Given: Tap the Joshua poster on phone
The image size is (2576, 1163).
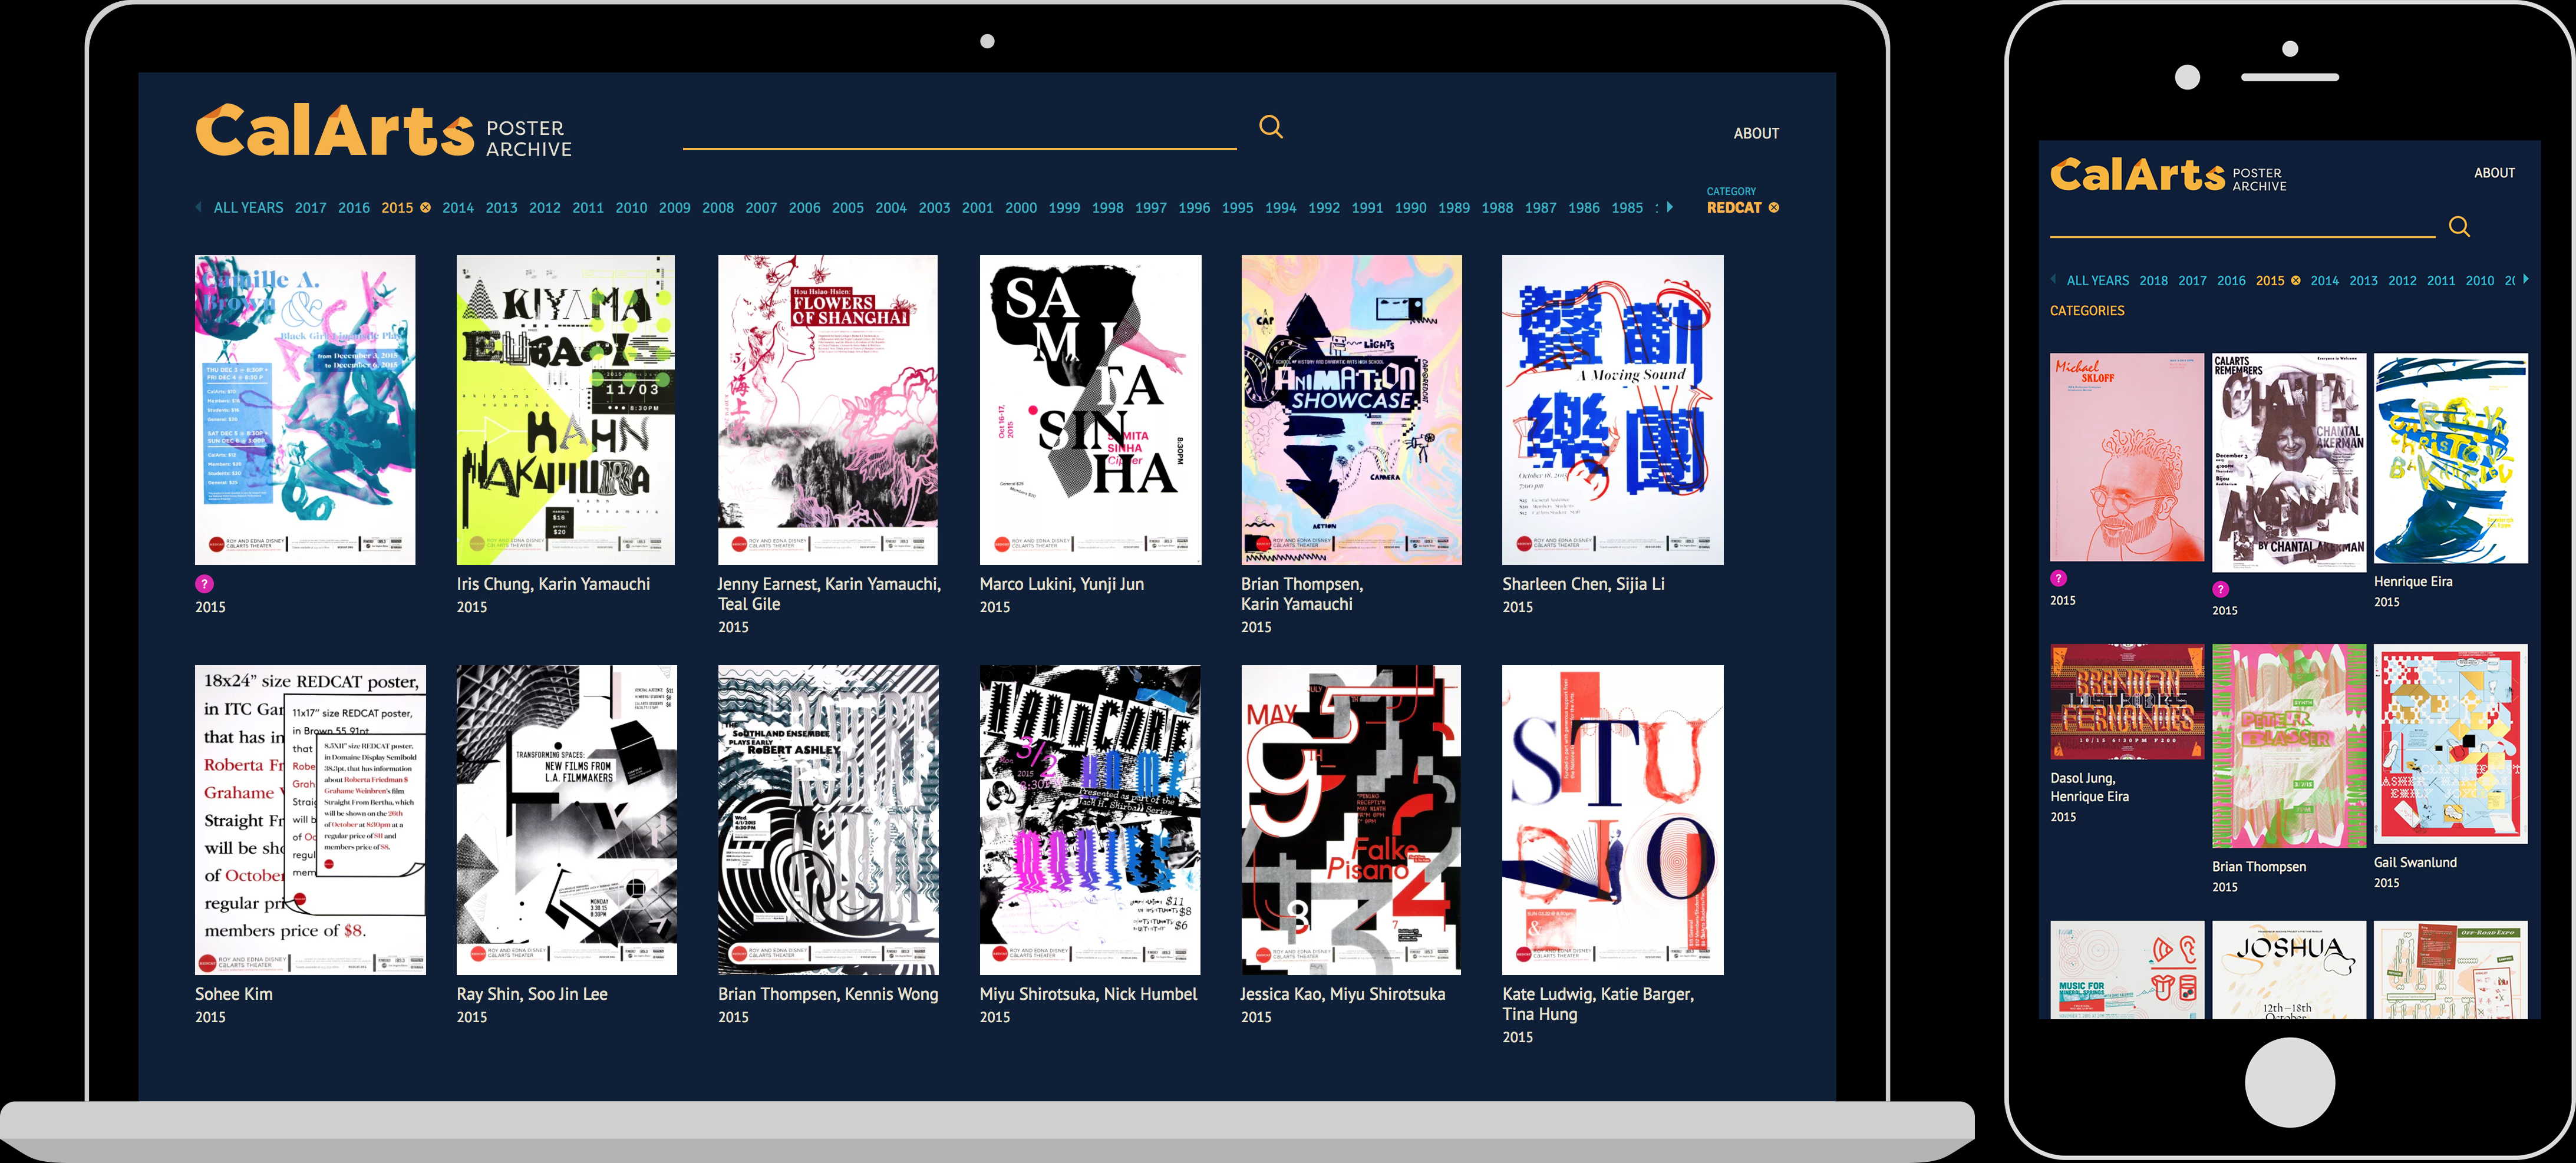Looking at the screenshot, I should [x=2289, y=969].
